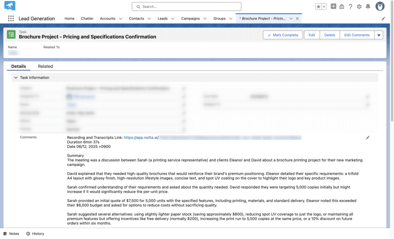
Task: Click the 'Lead Generation' app name
Action: click(x=37, y=19)
